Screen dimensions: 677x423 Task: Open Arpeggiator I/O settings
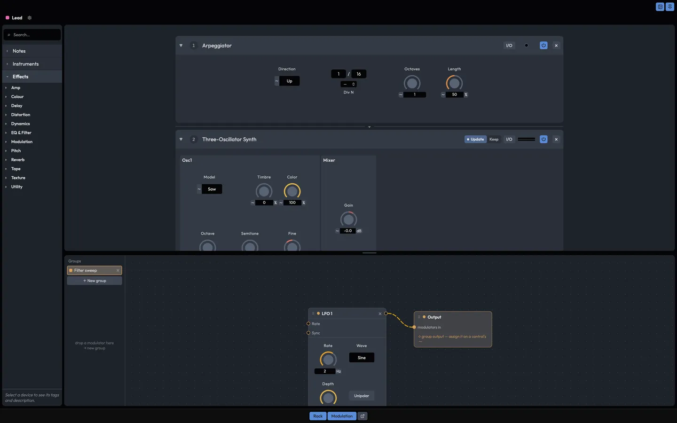[x=509, y=46]
